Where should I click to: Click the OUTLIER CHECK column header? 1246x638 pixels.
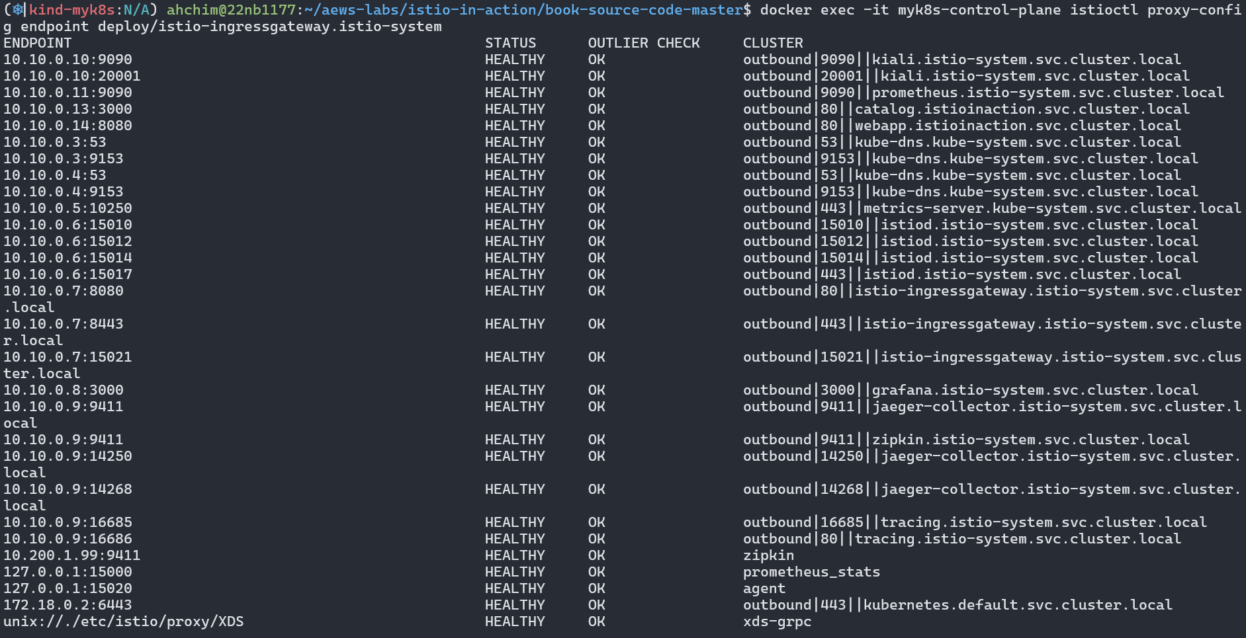(x=644, y=43)
